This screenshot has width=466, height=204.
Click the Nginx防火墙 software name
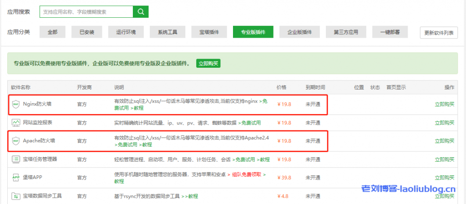tap(37, 104)
